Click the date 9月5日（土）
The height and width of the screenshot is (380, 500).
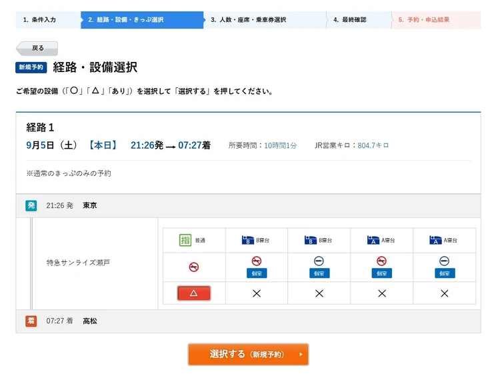[x=51, y=145]
